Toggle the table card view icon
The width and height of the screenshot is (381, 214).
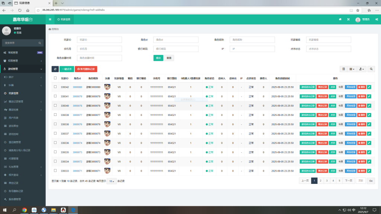coord(343,69)
